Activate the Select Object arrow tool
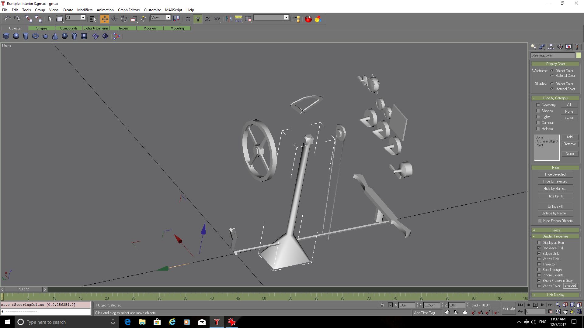Screen dimensions: 584x328 point(50,19)
